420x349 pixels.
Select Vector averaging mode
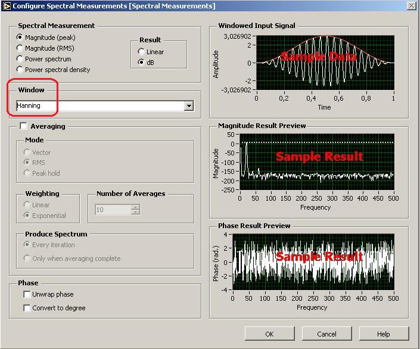click(37, 152)
